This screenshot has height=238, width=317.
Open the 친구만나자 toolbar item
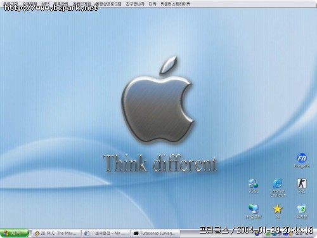(x=135, y=4)
